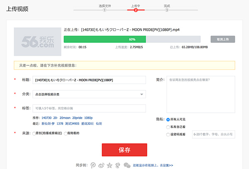
Task: Click the 56.com video thumbnail placeholder
Action: pyautogui.click(x=38, y=42)
